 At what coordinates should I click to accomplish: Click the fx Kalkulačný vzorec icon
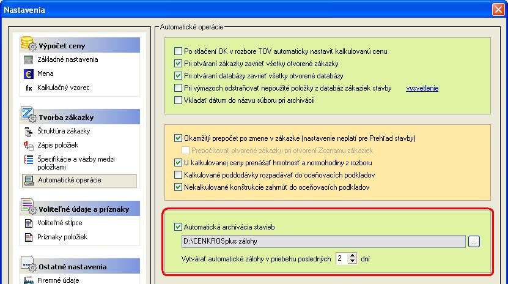click(x=29, y=88)
